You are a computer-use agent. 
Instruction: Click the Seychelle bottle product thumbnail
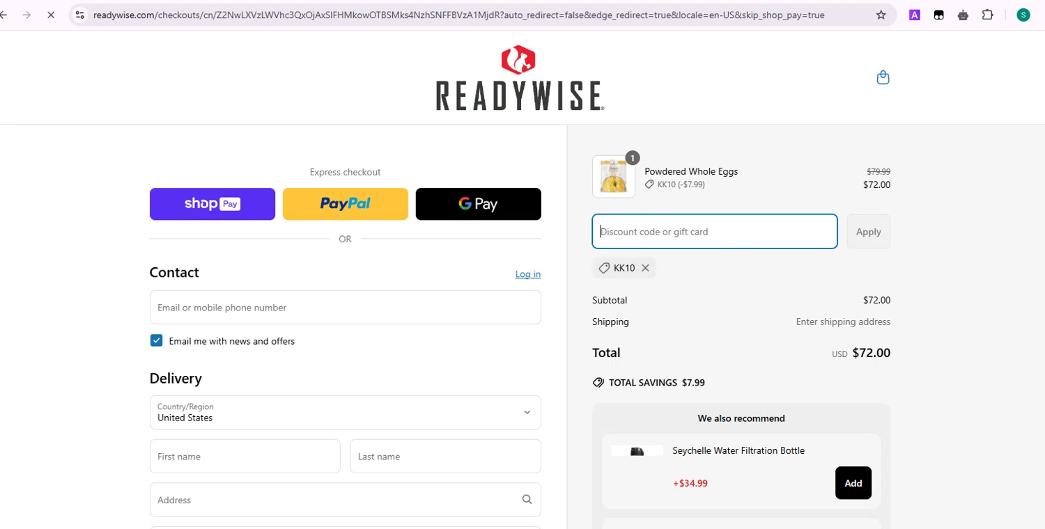(637, 451)
